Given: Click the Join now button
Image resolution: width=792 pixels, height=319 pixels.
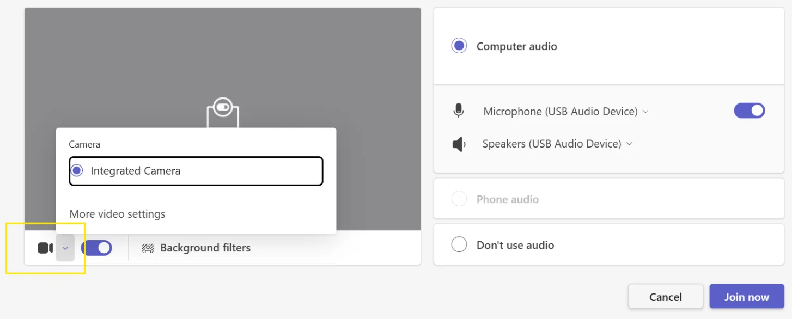Looking at the screenshot, I should [x=747, y=297].
